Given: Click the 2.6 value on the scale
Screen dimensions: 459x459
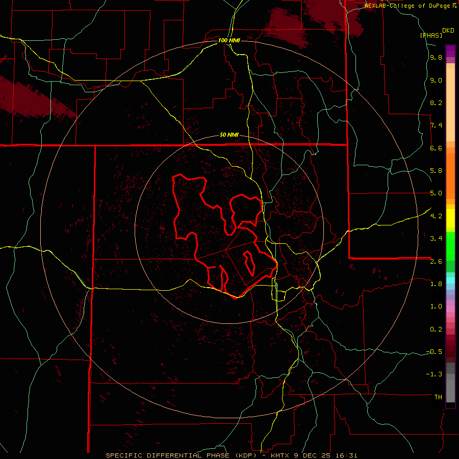Looking at the screenshot, I should click(436, 262).
